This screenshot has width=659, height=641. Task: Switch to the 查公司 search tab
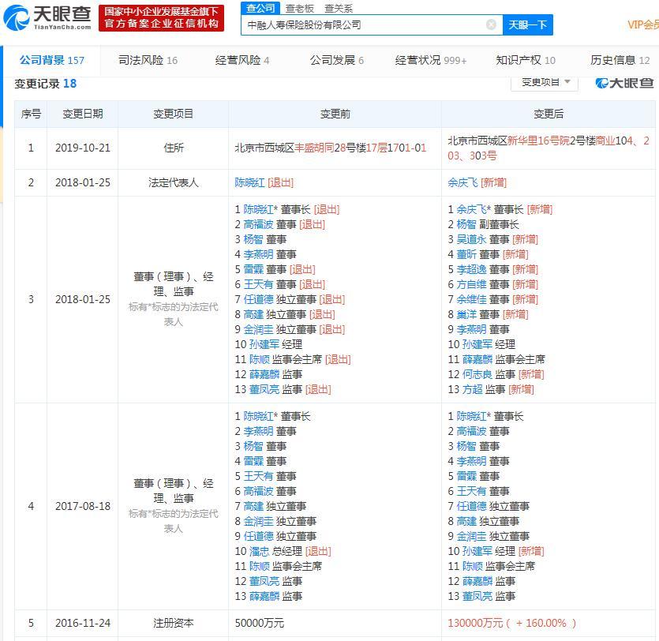click(260, 8)
